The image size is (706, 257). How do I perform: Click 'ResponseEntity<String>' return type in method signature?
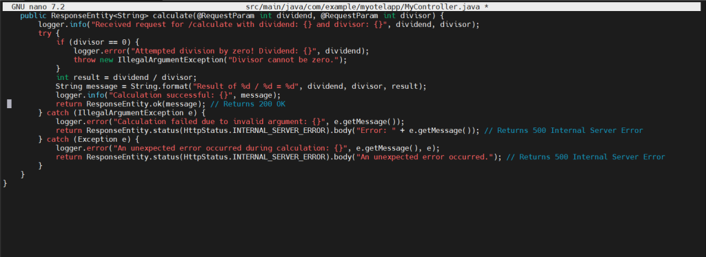[x=100, y=16]
